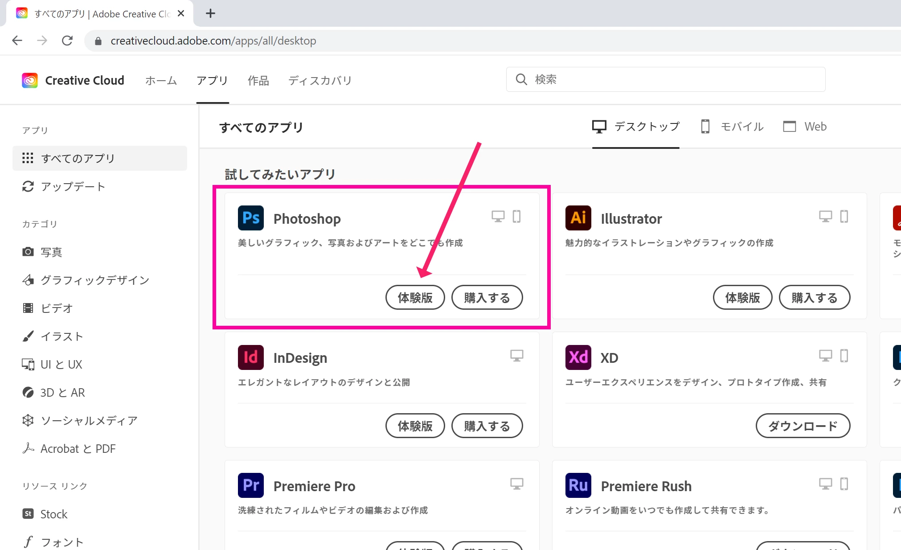Open the アップデート section in sidebar
Viewport: 901px width, 550px height.
pyautogui.click(x=73, y=186)
